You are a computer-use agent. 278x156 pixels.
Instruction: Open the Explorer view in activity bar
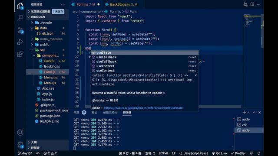20,6
